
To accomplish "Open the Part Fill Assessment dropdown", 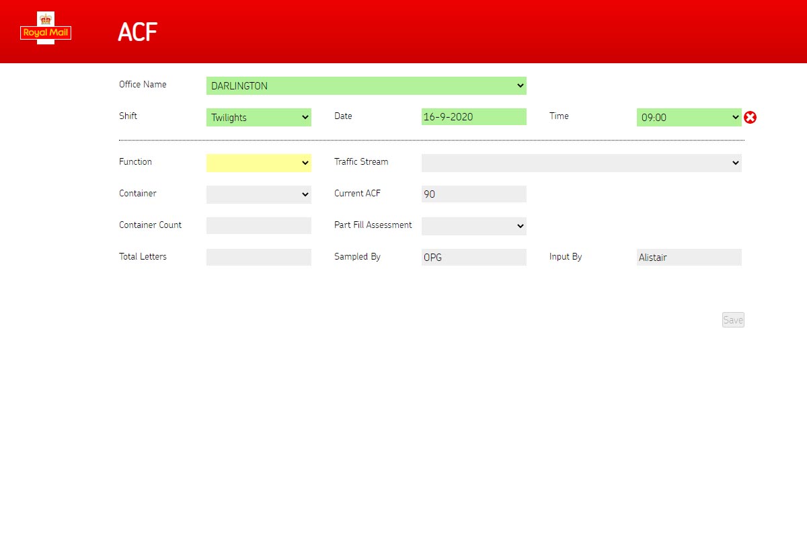I will click(x=473, y=226).
